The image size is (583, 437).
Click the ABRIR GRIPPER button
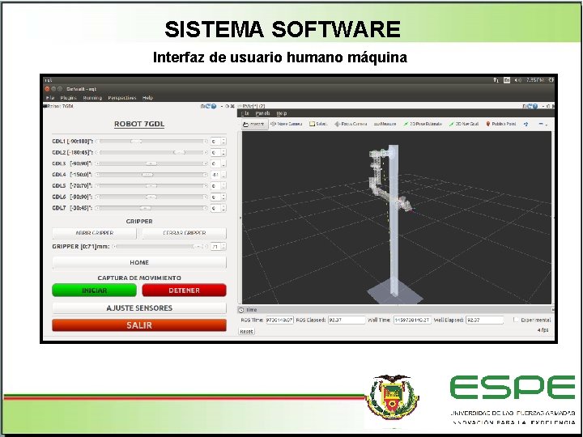(x=95, y=233)
